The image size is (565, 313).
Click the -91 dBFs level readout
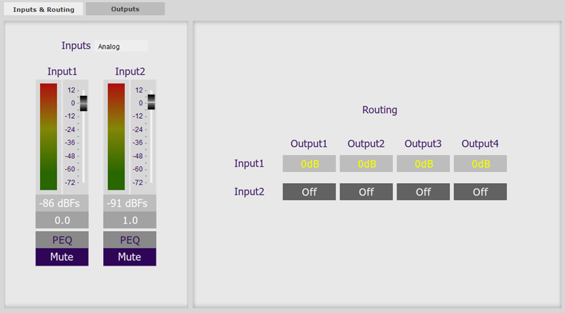click(x=129, y=203)
